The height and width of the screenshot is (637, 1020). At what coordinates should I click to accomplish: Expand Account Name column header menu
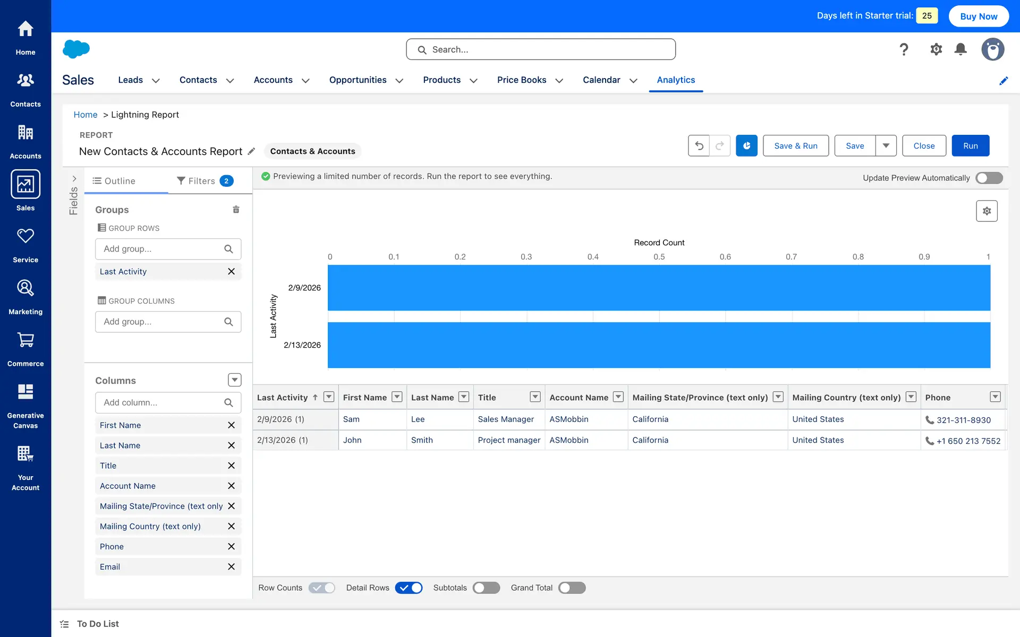[x=618, y=397]
